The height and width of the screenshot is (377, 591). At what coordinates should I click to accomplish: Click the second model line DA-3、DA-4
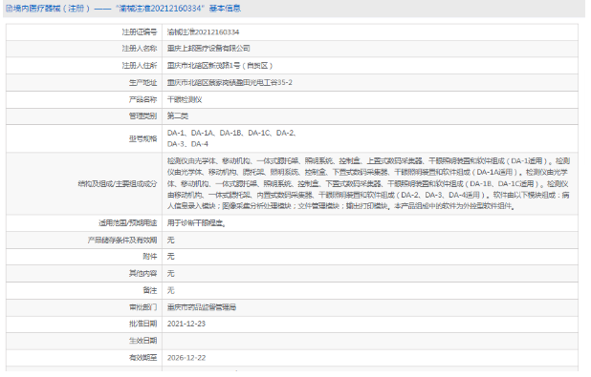pos(187,144)
